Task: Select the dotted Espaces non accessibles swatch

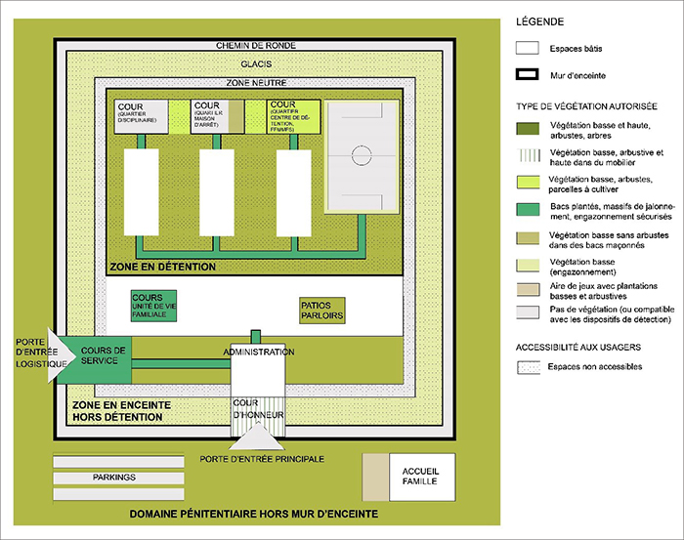Action: 529,367
